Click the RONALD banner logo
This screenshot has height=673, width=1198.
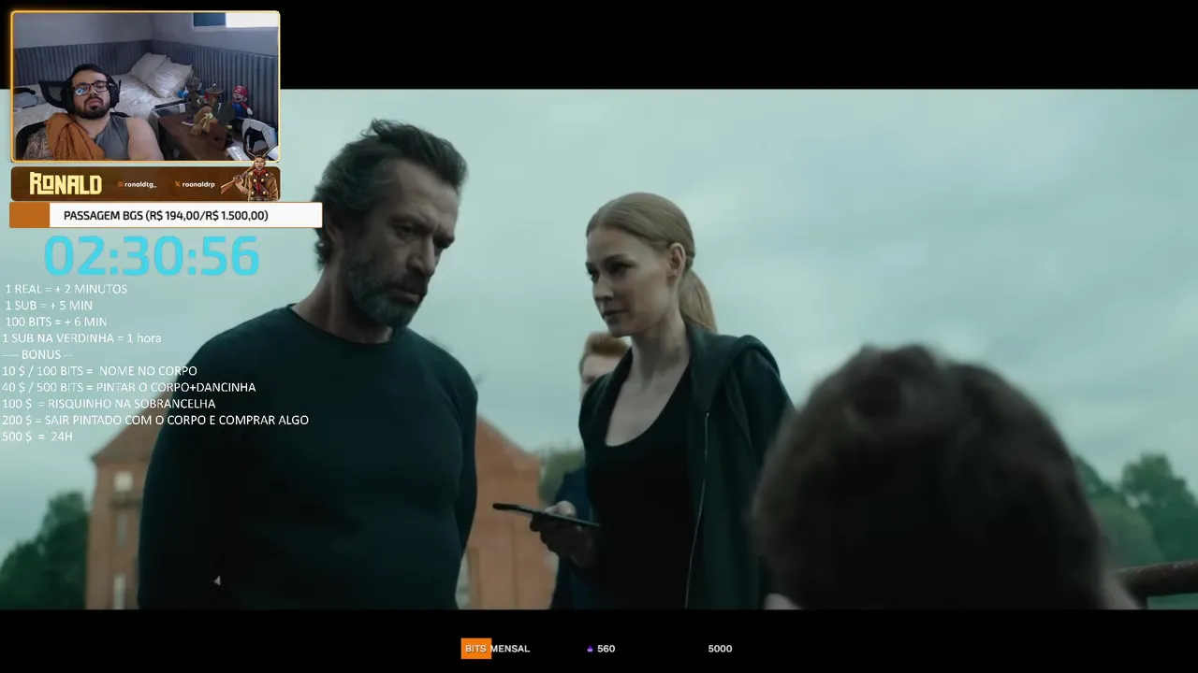click(66, 184)
